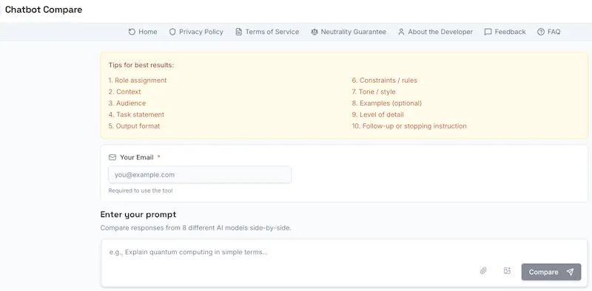
Task: Click tip '8. Examples (optional)'
Action: (386, 103)
